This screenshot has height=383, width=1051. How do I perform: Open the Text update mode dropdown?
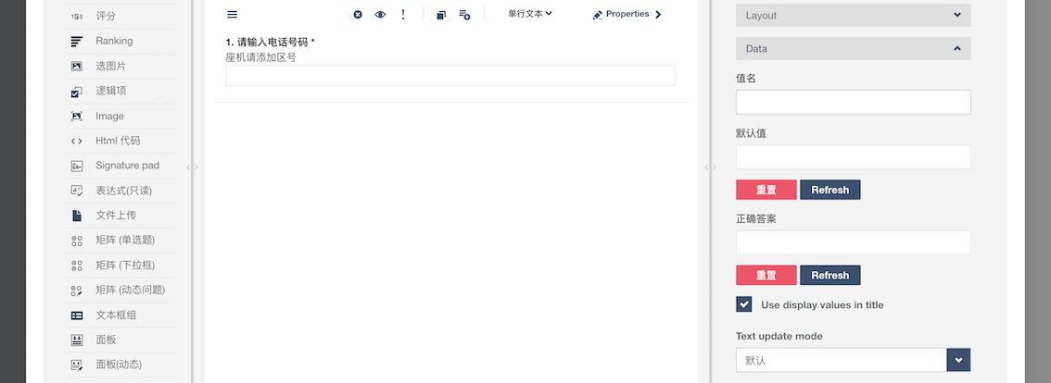tap(854, 360)
